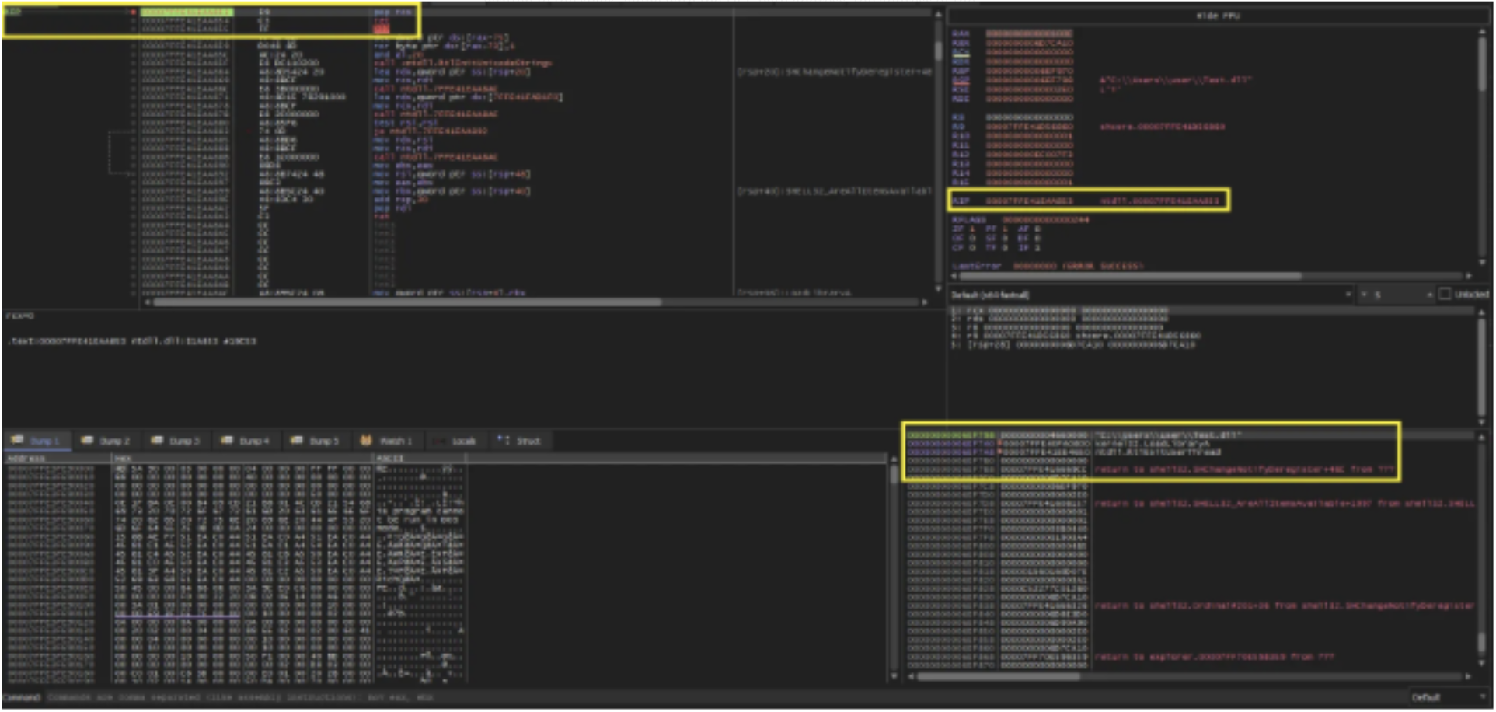The width and height of the screenshot is (1496, 712).
Task: Click the Dump 3 tab icon
Action: pos(157,441)
